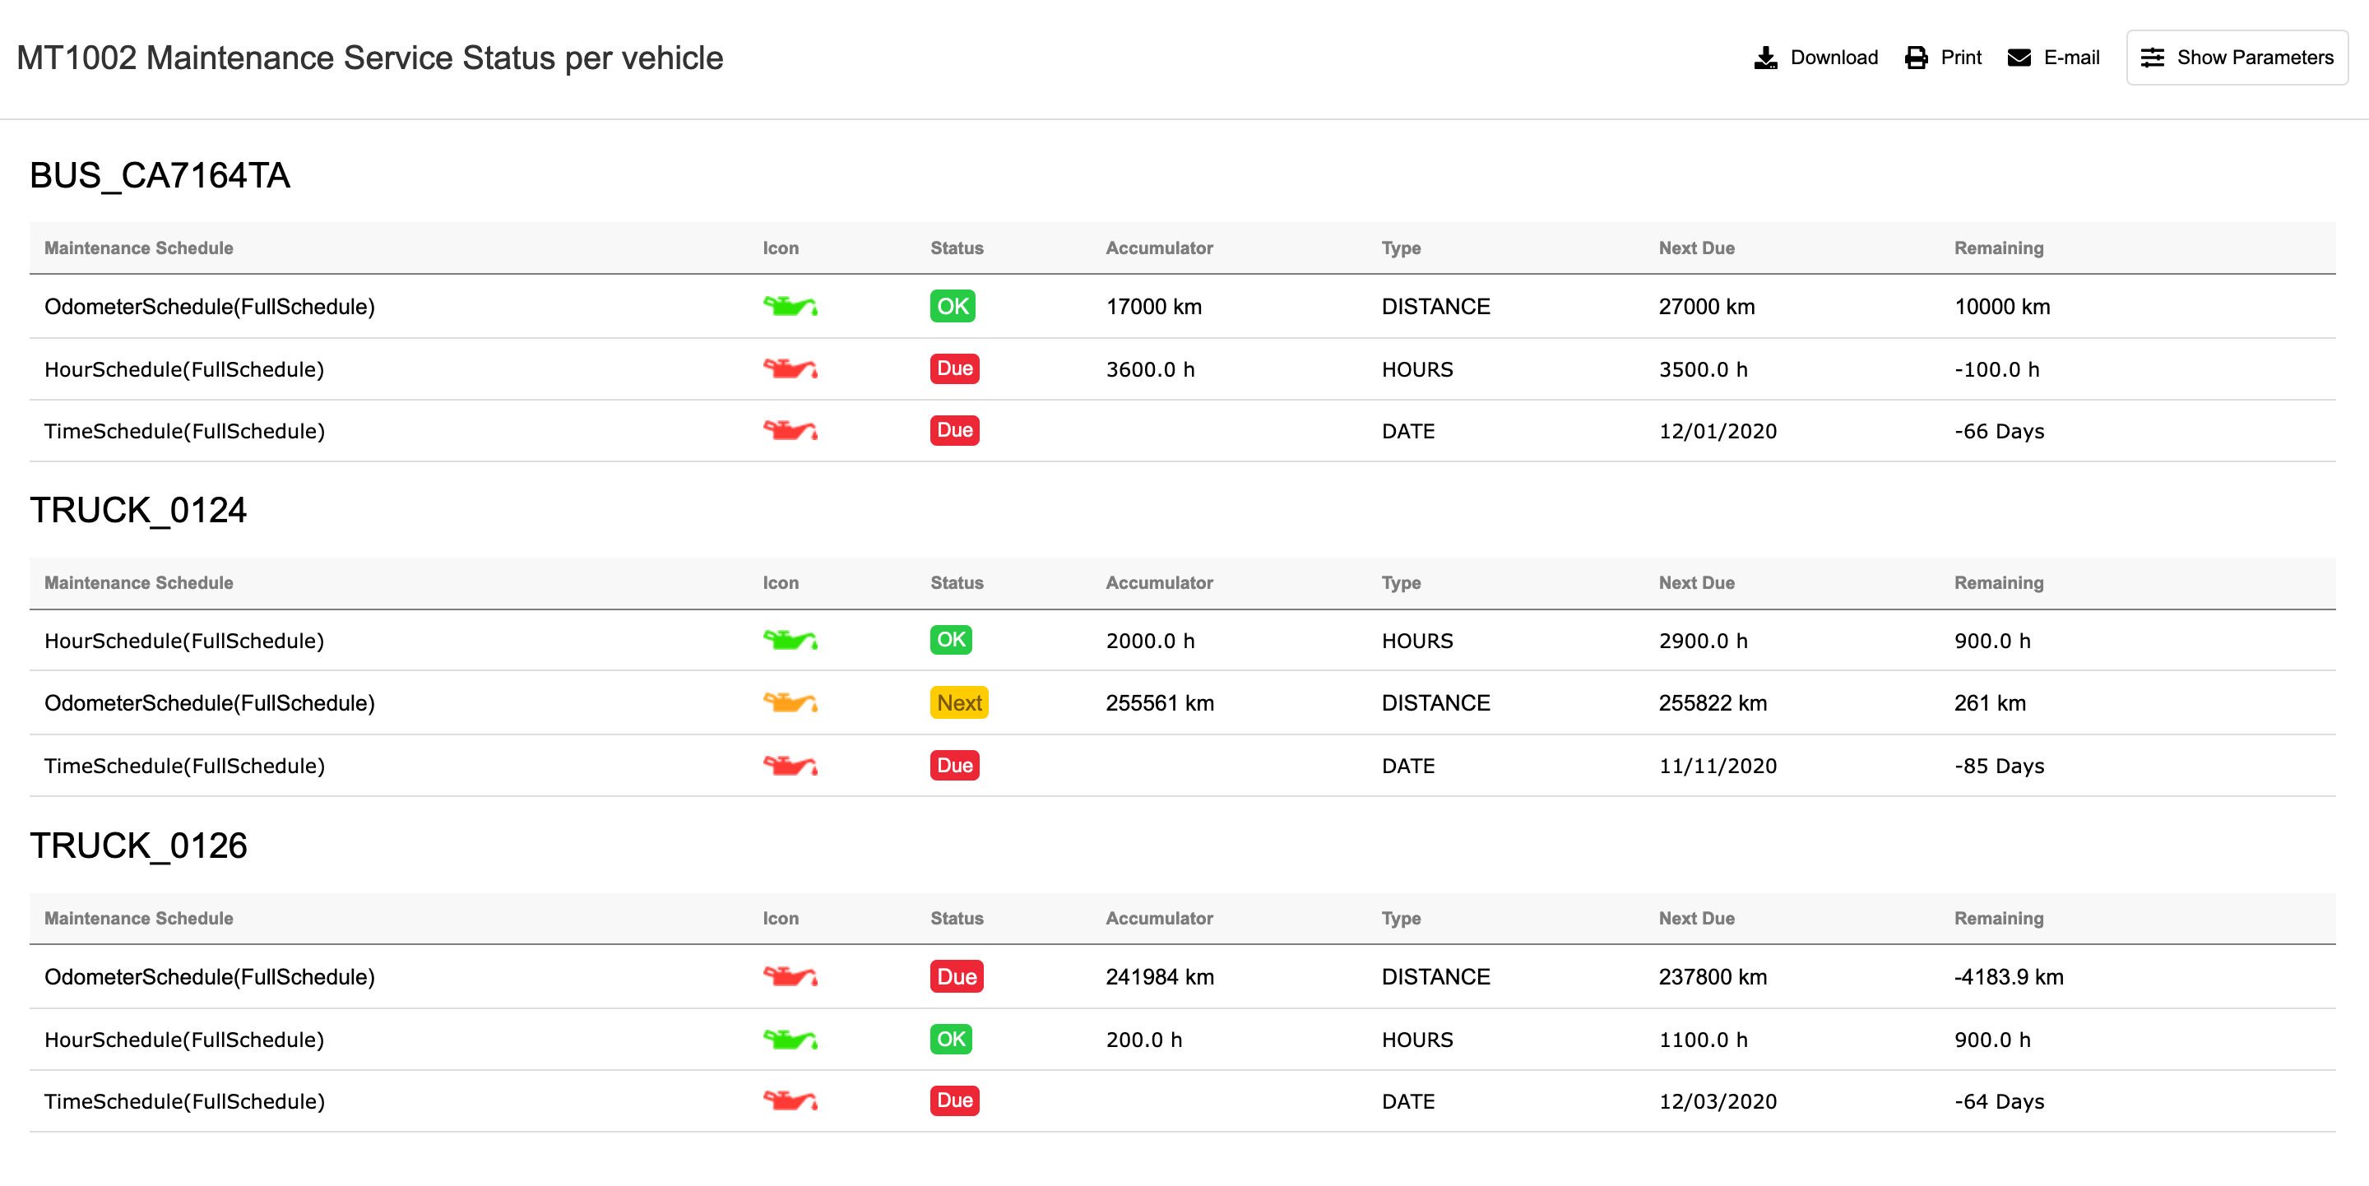The width and height of the screenshot is (2369, 1186).
Task: Click the 2900.0 h next due value
Action: tap(1704, 640)
